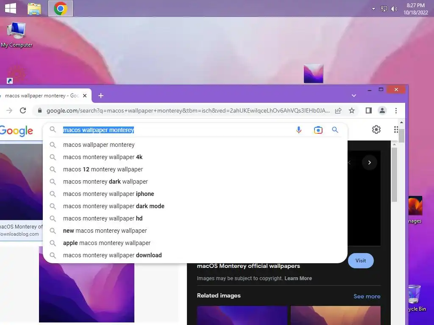
Task: Click the preview panel scrollbar thumb
Action: (395, 175)
